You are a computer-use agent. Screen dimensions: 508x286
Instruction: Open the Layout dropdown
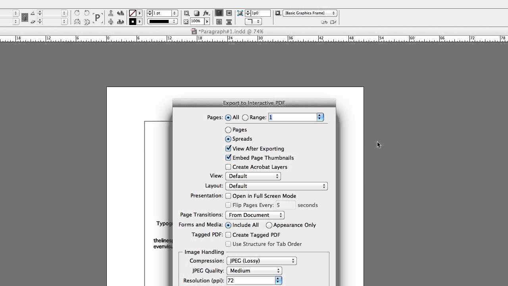tap(276, 186)
